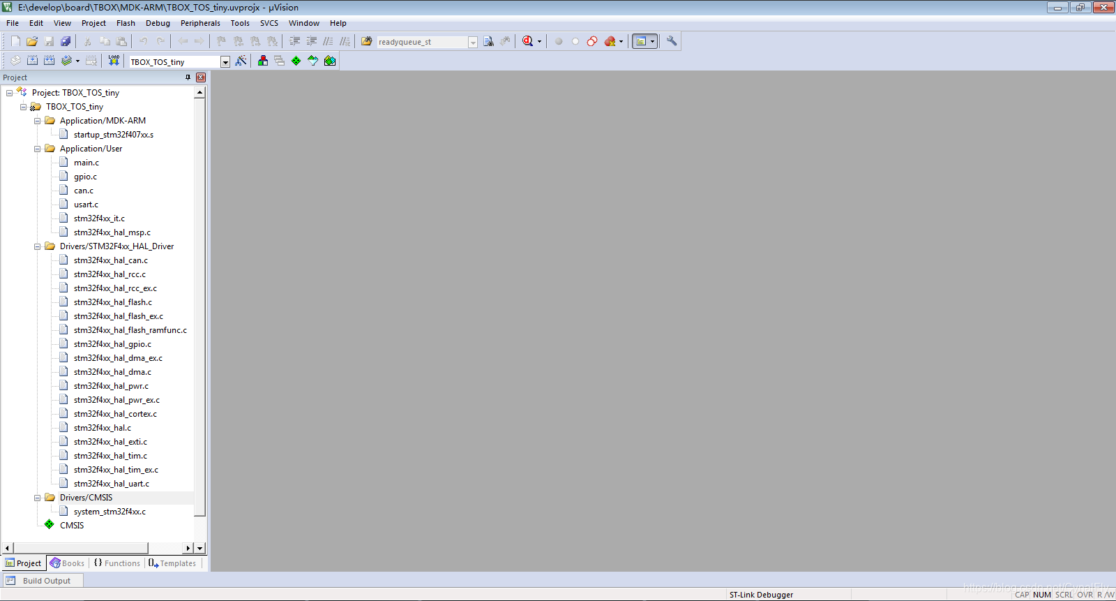Screen dimensions: 1116x601
Task: Open Pack Installer icon
Action: 330,61
